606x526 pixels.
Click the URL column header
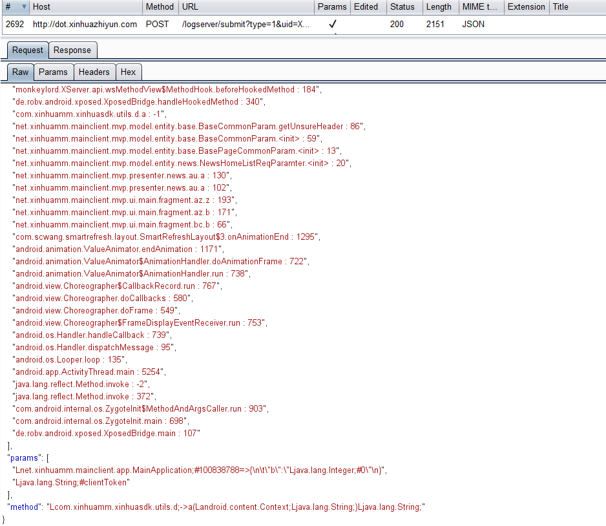[246, 7]
